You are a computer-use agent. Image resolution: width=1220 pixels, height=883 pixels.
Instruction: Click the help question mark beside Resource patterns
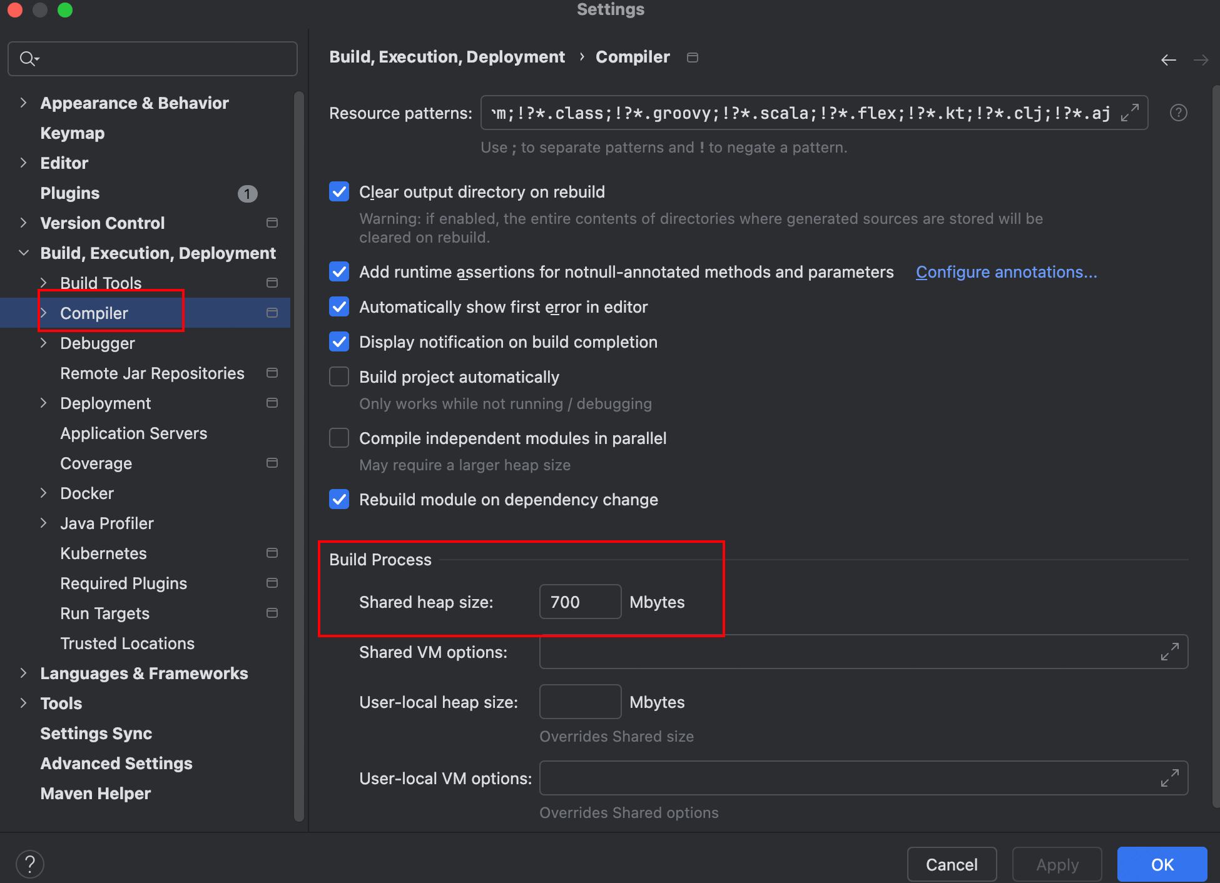(1178, 113)
